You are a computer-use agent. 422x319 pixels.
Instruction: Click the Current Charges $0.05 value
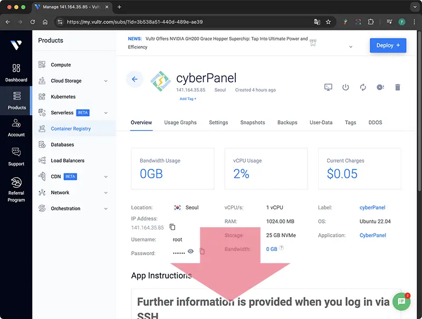[342, 173]
